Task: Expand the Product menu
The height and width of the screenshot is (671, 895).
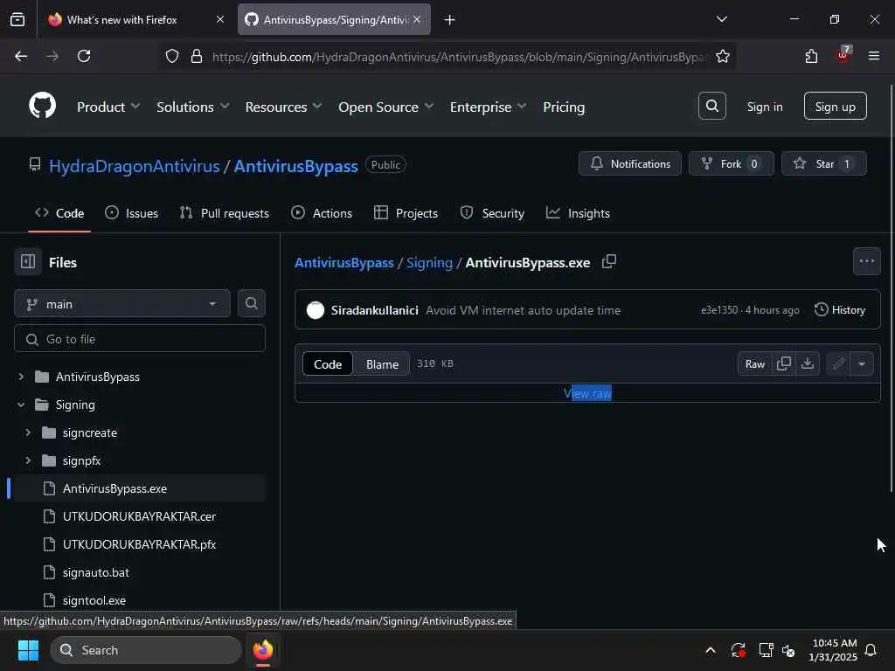Action: (108, 107)
